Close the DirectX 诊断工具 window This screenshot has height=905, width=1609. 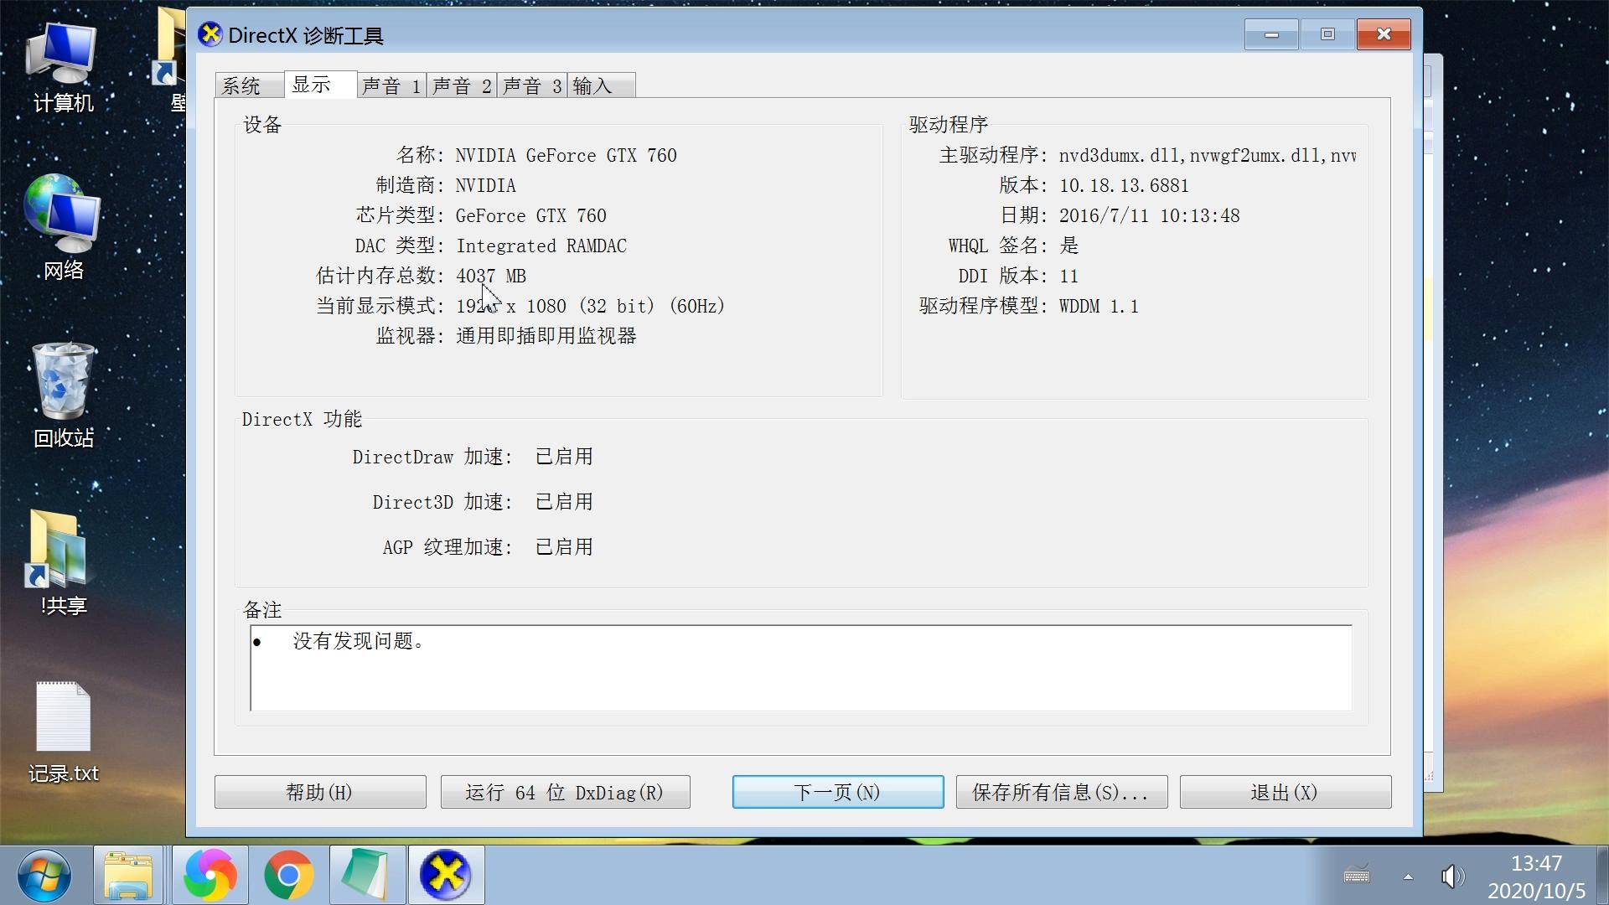coord(1384,34)
